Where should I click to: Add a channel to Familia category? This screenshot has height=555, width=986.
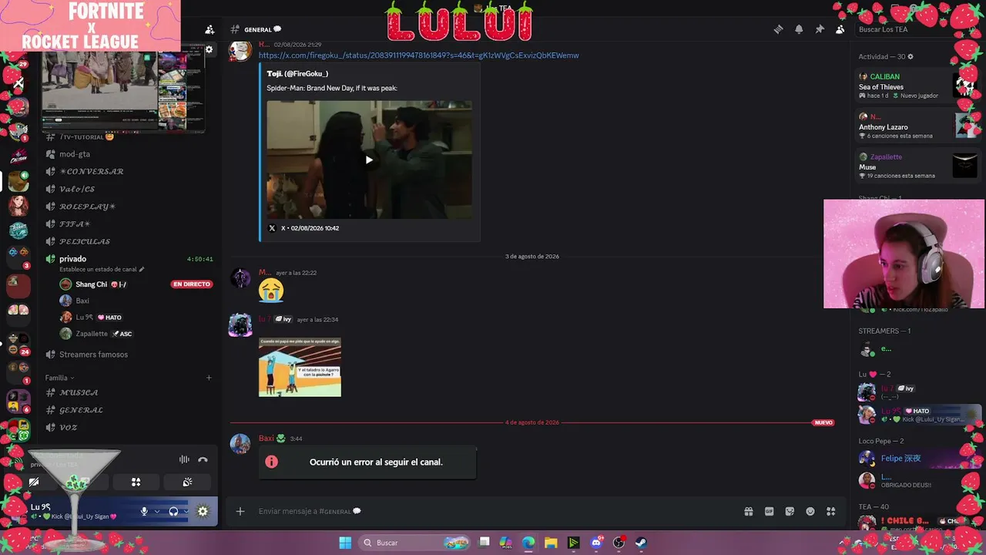pos(209,378)
